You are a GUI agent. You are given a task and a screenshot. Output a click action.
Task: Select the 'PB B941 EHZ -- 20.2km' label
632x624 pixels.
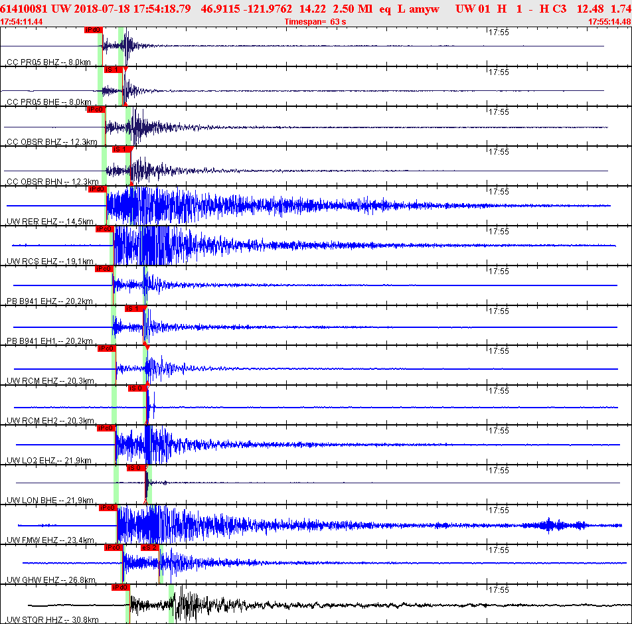[50, 301]
